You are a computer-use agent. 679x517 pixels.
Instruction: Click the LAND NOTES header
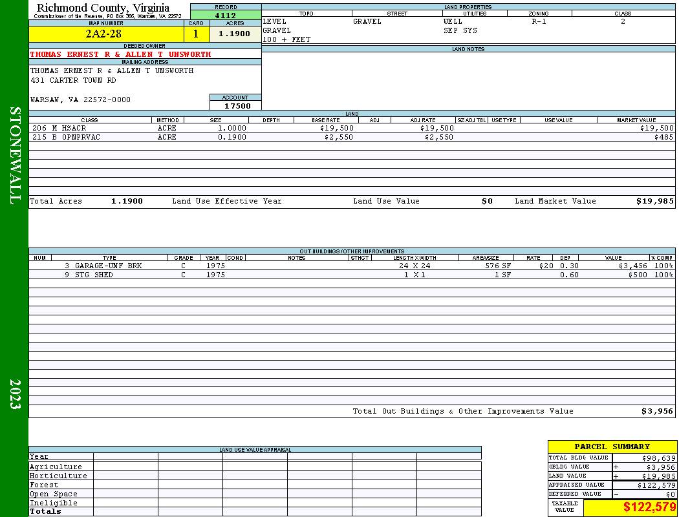(468, 49)
